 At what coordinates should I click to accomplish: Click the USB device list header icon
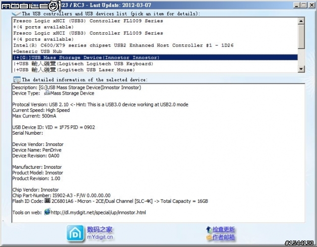click(16, 13)
